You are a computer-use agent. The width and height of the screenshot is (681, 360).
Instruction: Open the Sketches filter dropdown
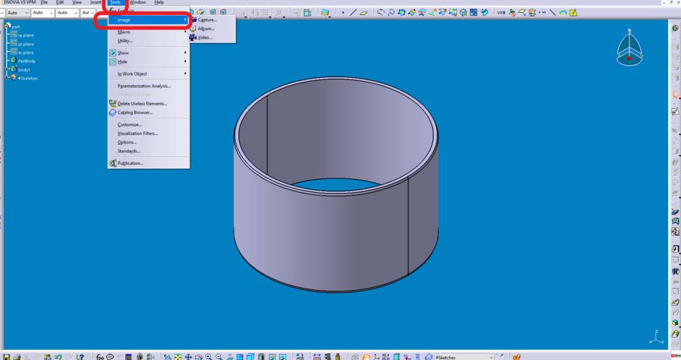pos(491,357)
